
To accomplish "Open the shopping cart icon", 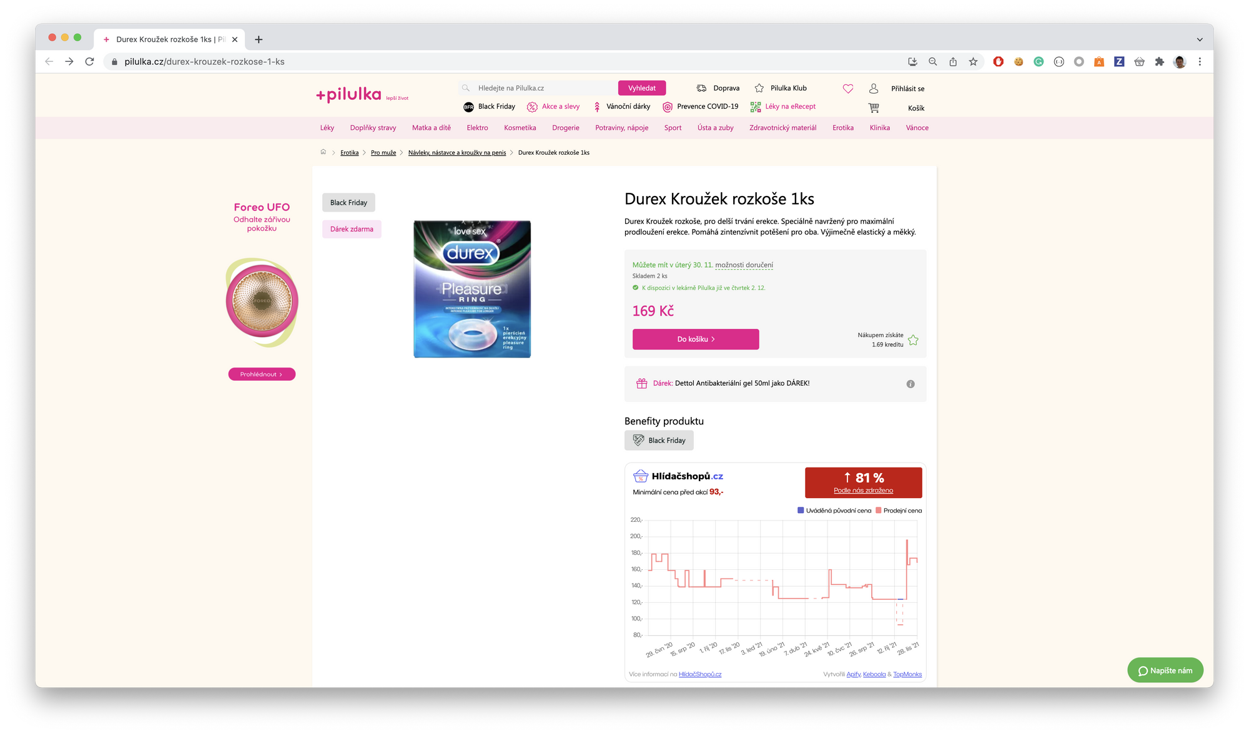I will (874, 107).
